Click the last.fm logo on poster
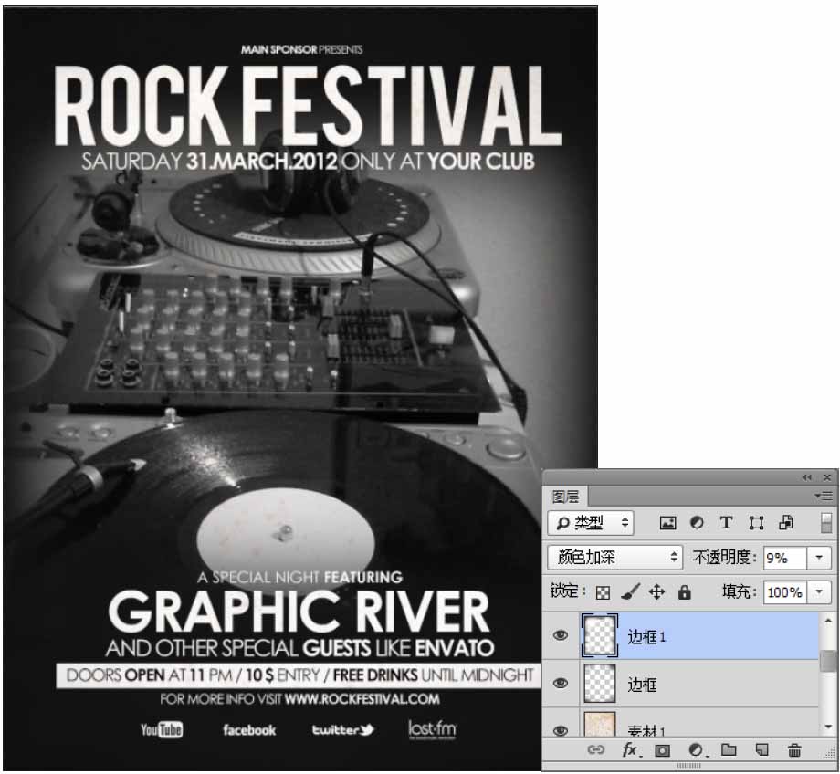This screenshot has height=774, width=840. [x=432, y=729]
